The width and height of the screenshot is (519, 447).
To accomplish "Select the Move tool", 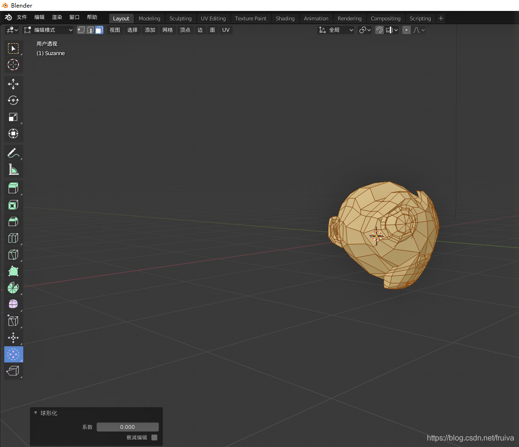I will tap(13, 84).
